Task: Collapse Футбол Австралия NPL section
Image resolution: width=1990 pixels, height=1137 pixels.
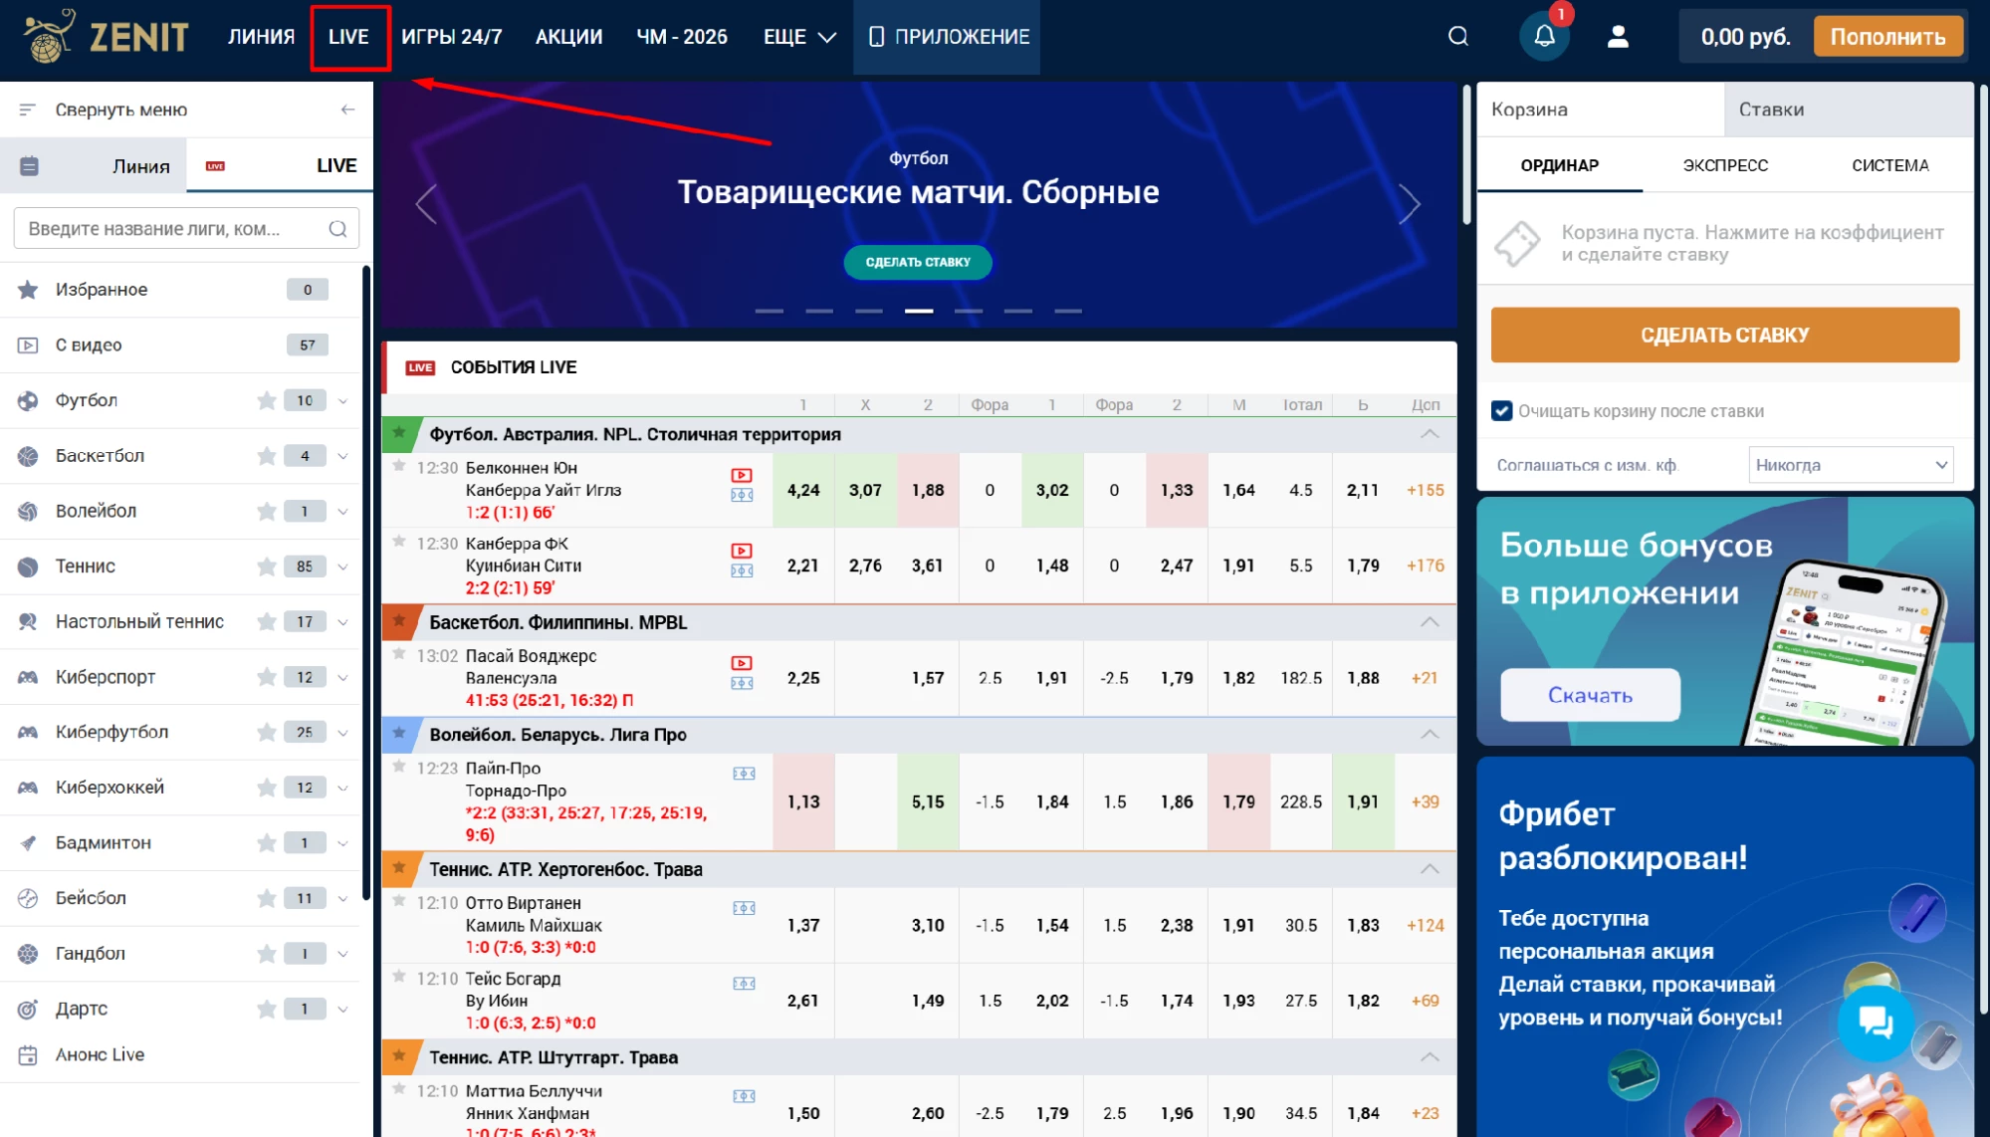Action: (x=1430, y=434)
